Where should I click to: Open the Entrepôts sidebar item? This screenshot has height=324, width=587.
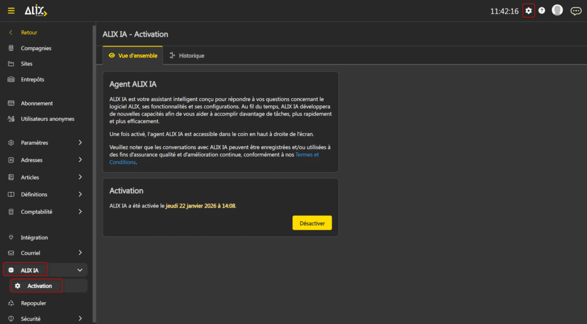coord(32,79)
